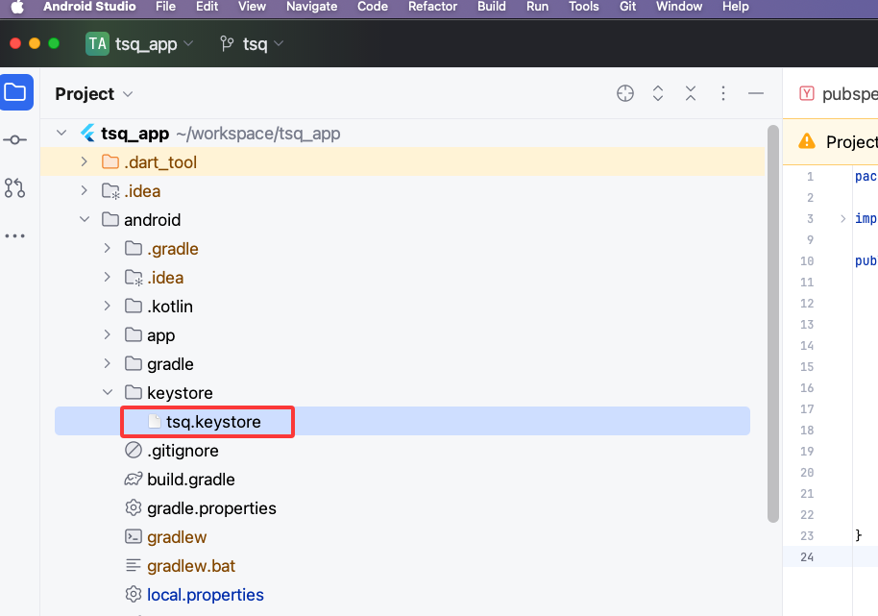
Task: Click the Collapse All icon in Project panel
Action: click(691, 93)
